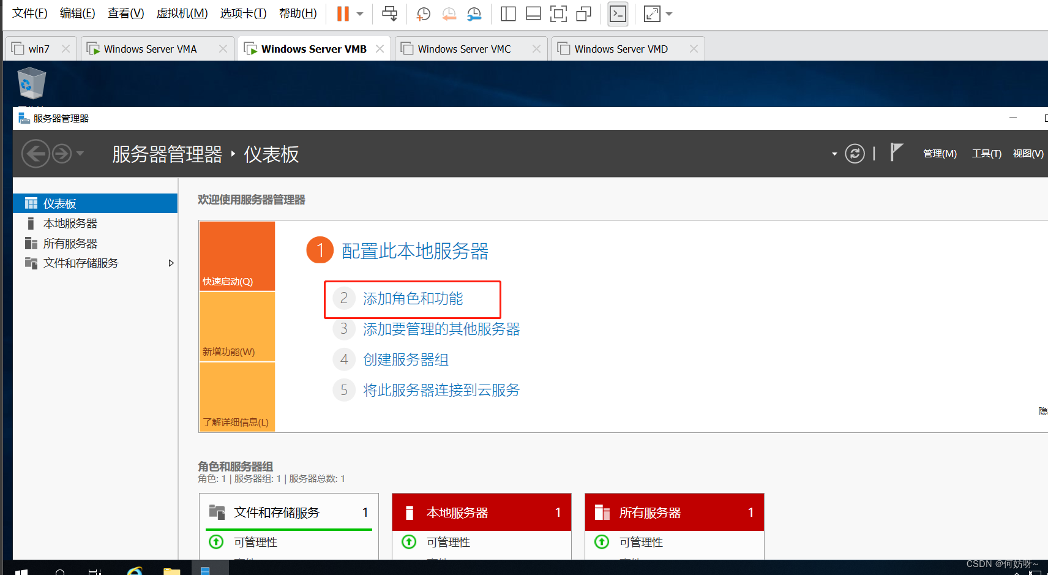Close the Windows Server VMD tab
Image resolution: width=1048 pixels, height=575 pixels.
pos(694,49)
